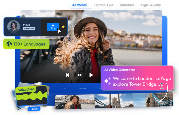Click the sparkle icon in AI Video Generator

coord(107,81)
